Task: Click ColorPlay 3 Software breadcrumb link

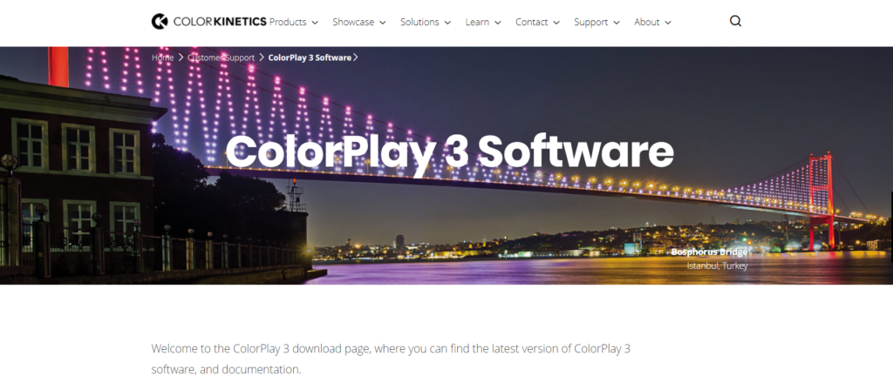Action: [310, 57]
